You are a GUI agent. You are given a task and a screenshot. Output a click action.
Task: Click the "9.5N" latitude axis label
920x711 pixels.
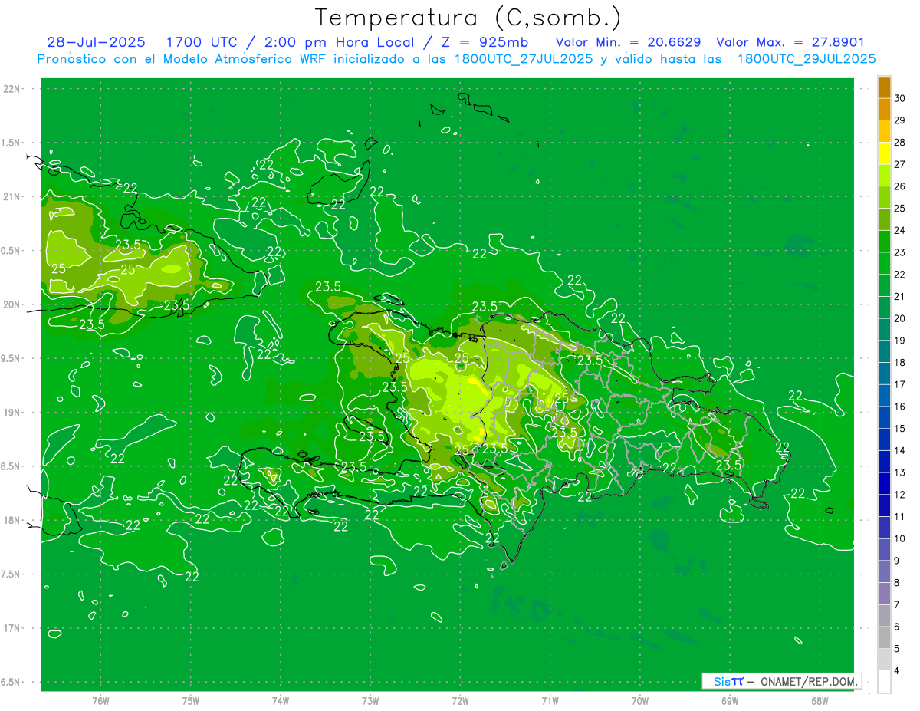pyautogui.click(x=11, y=359)
